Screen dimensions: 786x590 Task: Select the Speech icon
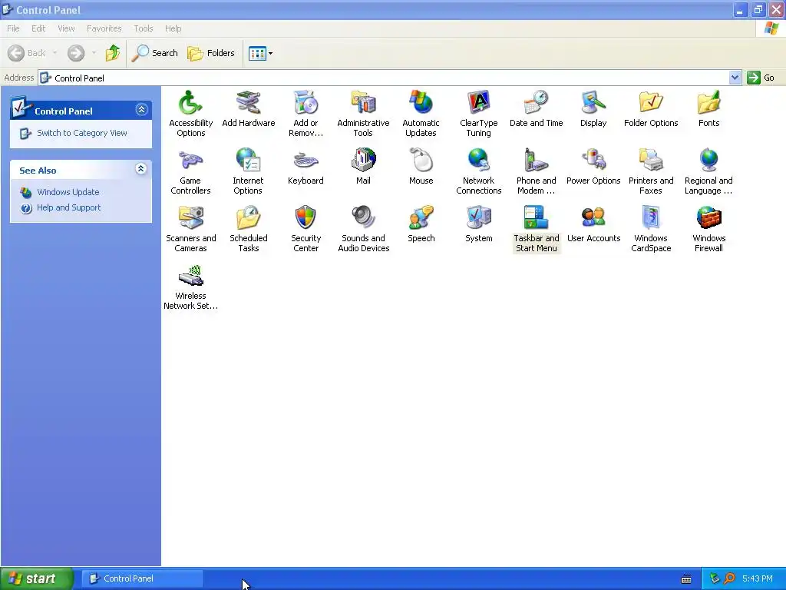tap(421, 224)
